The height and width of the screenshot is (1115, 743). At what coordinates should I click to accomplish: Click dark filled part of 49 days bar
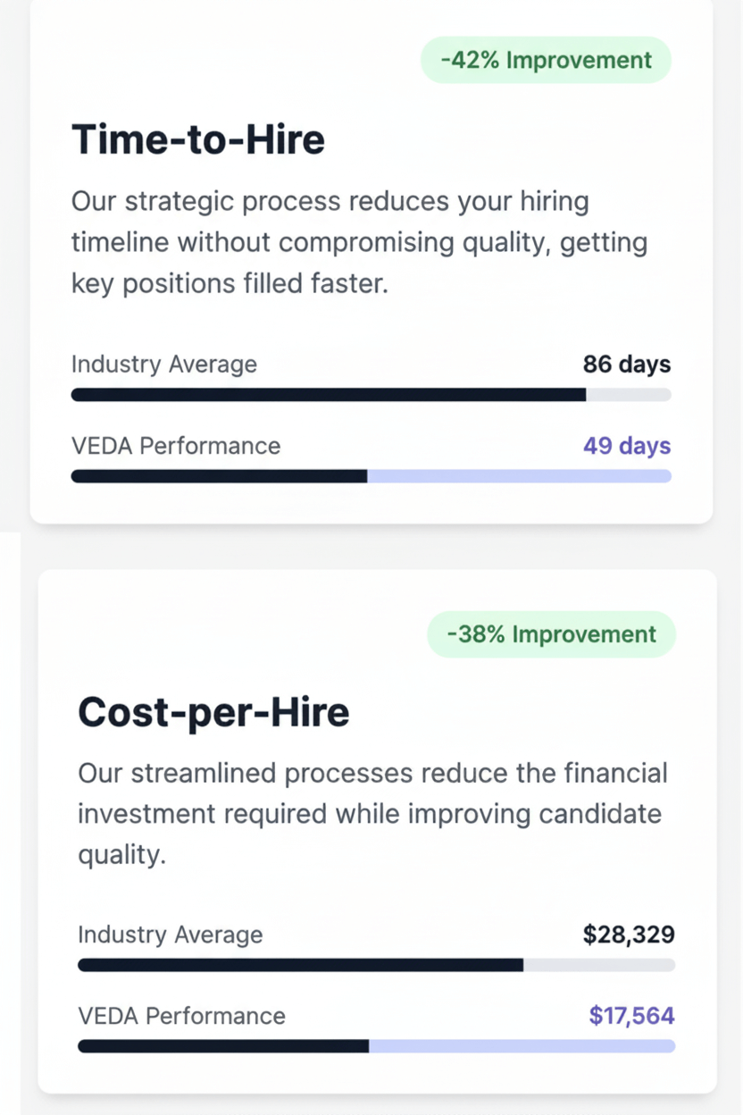[x=219, y=476]
